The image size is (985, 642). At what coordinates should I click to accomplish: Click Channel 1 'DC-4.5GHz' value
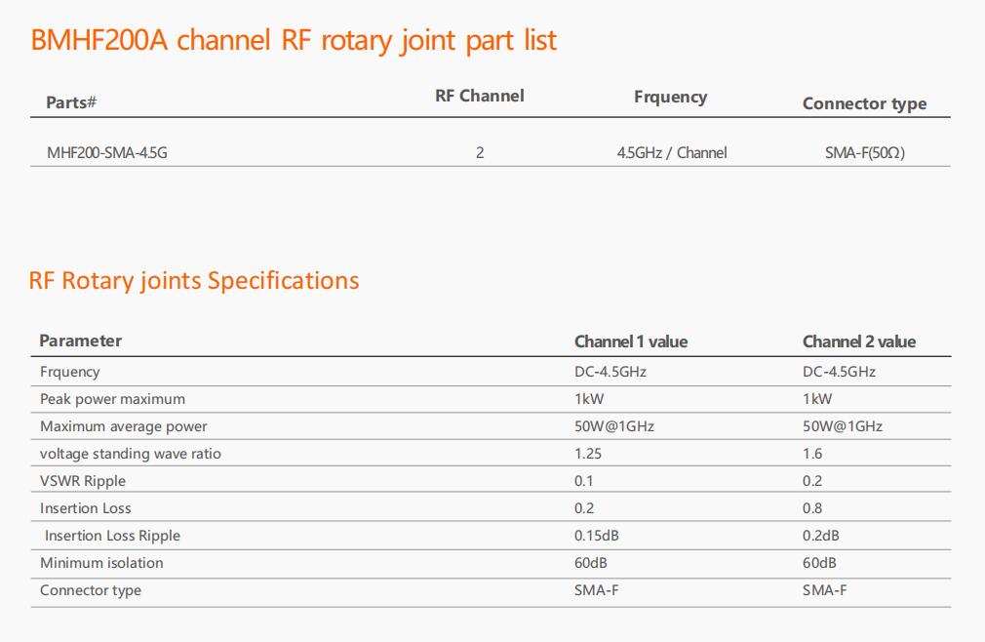coord(610,372)
